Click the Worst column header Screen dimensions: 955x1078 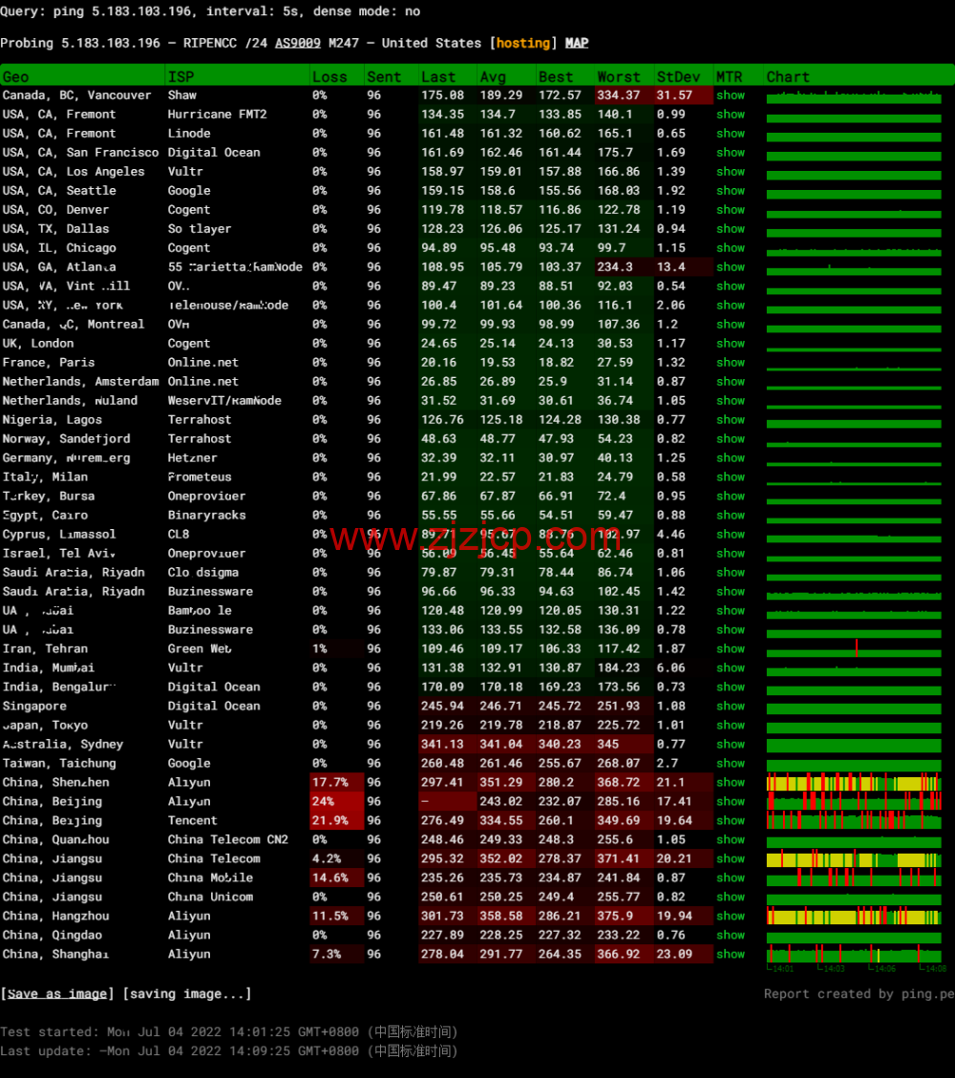pyautogui.click(x=619, y=76)
